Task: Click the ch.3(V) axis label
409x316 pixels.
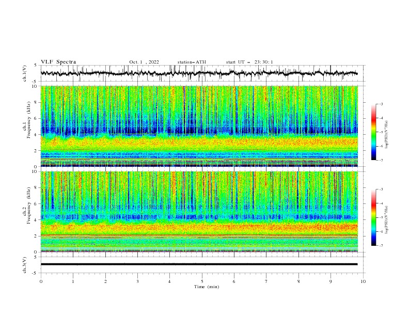Action: [x=25, y=265]
